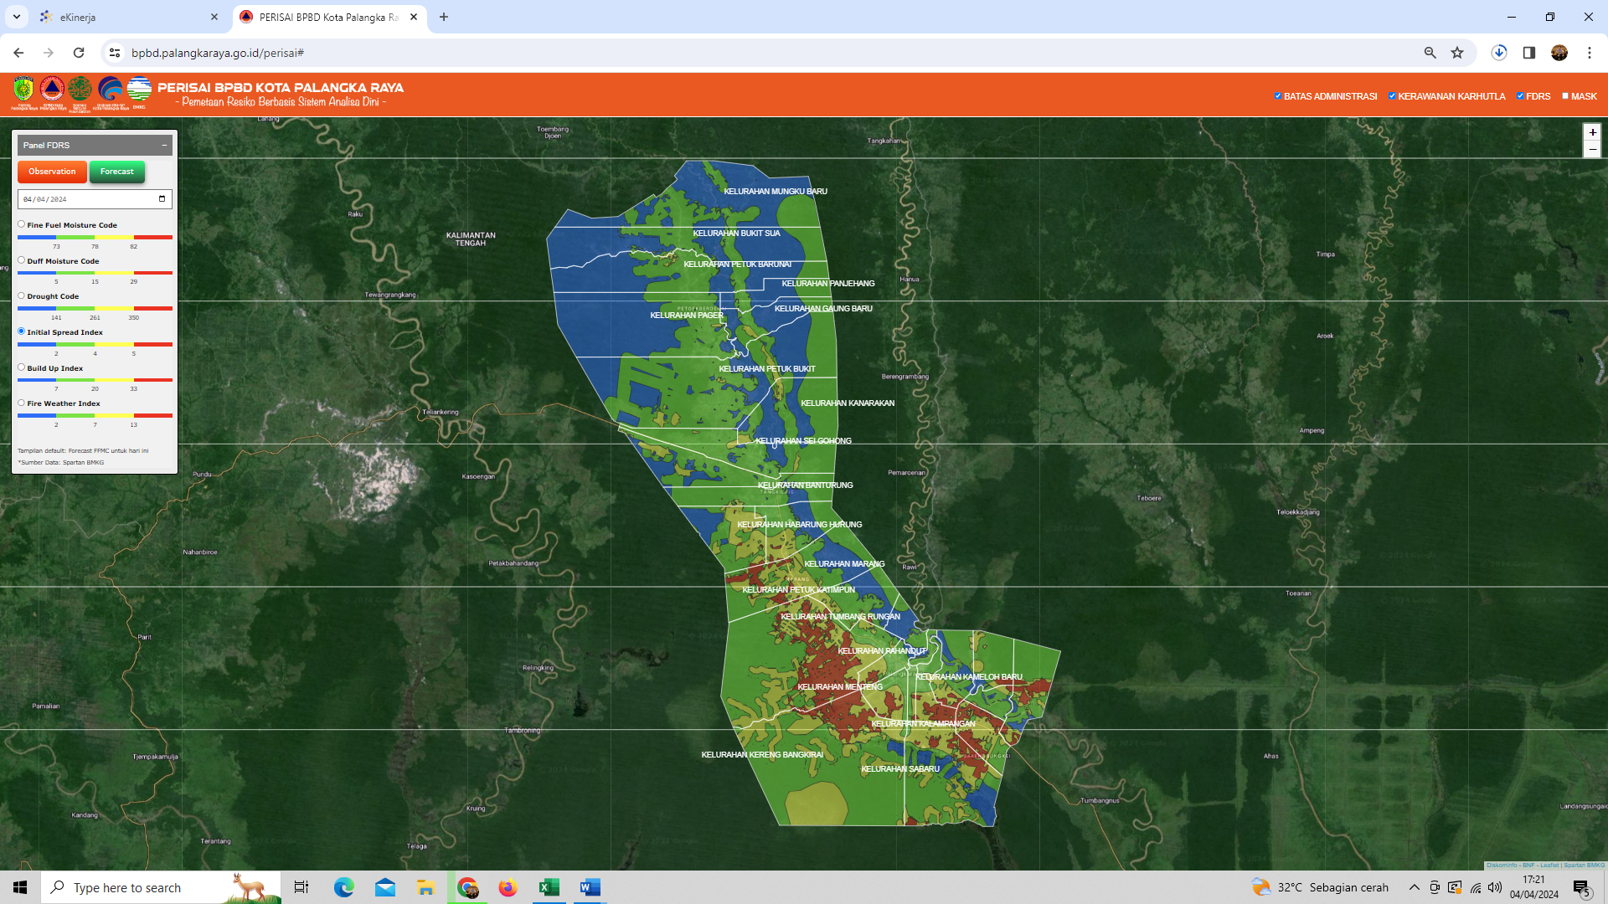The height and width of the screenshot is (904, 1608).
Task: Click the Leaflet attribution link
Action: pyautogui.click(x=1549, y=865)
